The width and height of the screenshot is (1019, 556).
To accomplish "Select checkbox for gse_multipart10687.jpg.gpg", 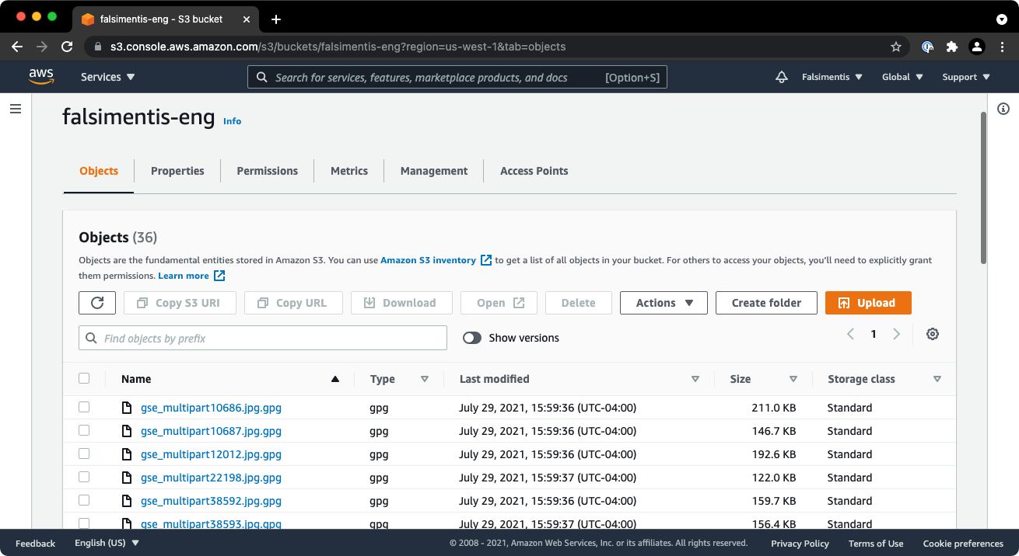I will click(x=84, y=431).
